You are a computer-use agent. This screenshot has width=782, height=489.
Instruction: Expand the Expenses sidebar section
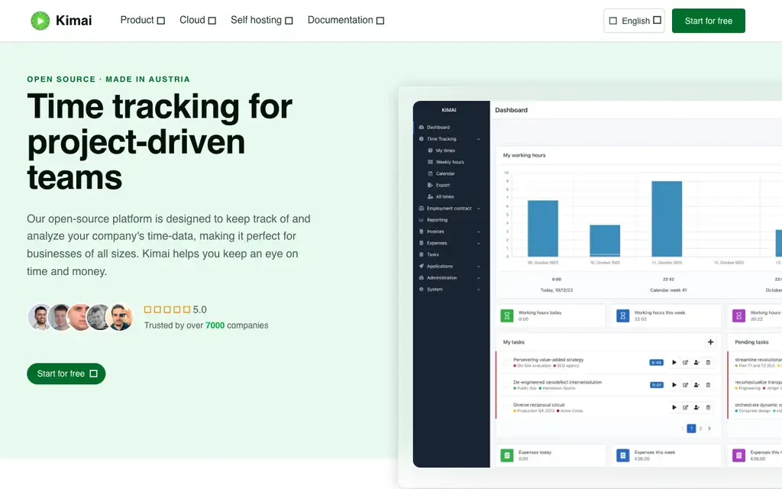[478, 243]
